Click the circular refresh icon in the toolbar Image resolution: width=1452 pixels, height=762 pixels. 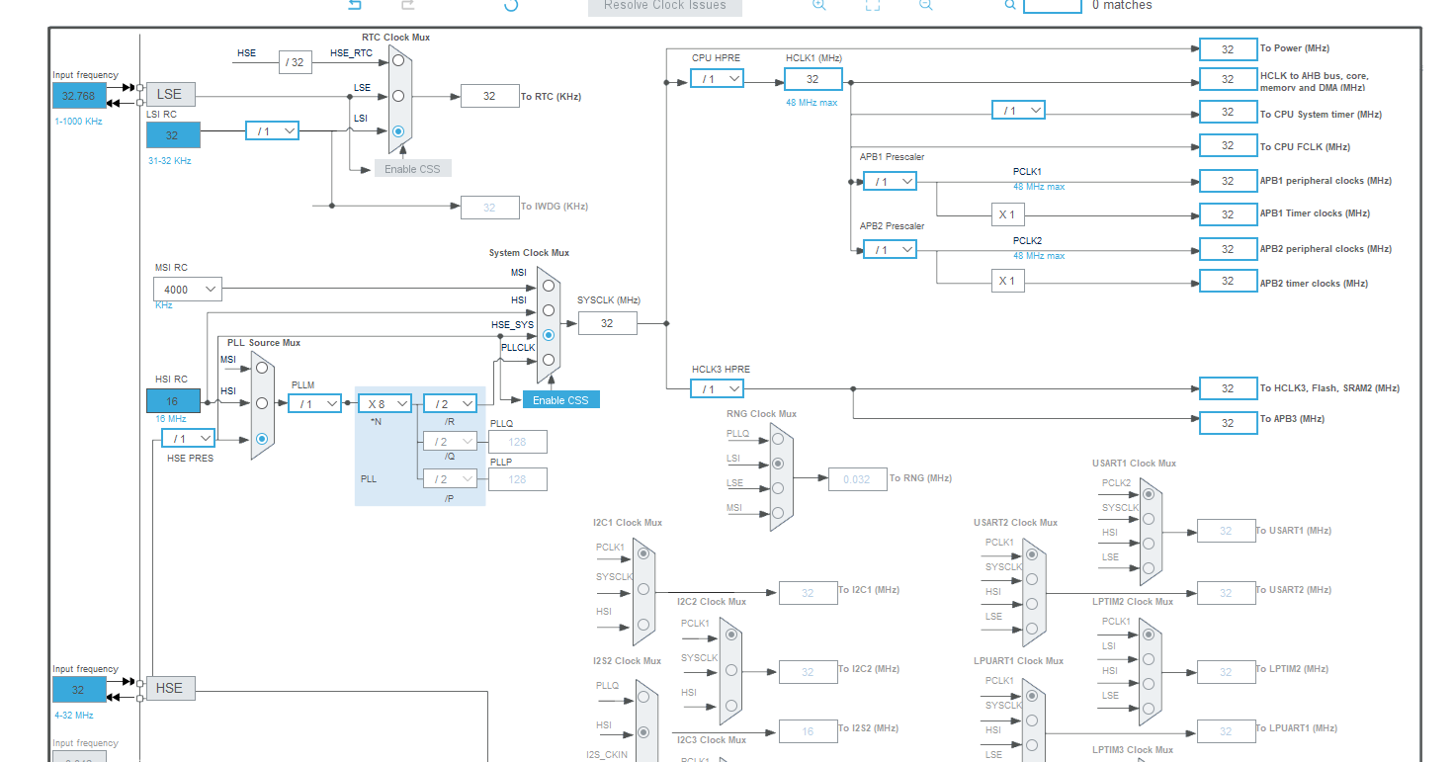pos(511,5)
